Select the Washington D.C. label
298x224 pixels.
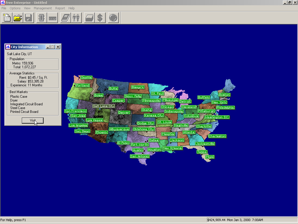click(x=217, y=117)
